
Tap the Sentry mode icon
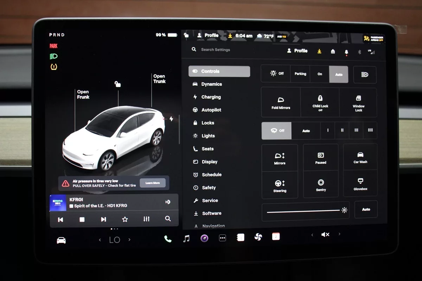point(321,185)
